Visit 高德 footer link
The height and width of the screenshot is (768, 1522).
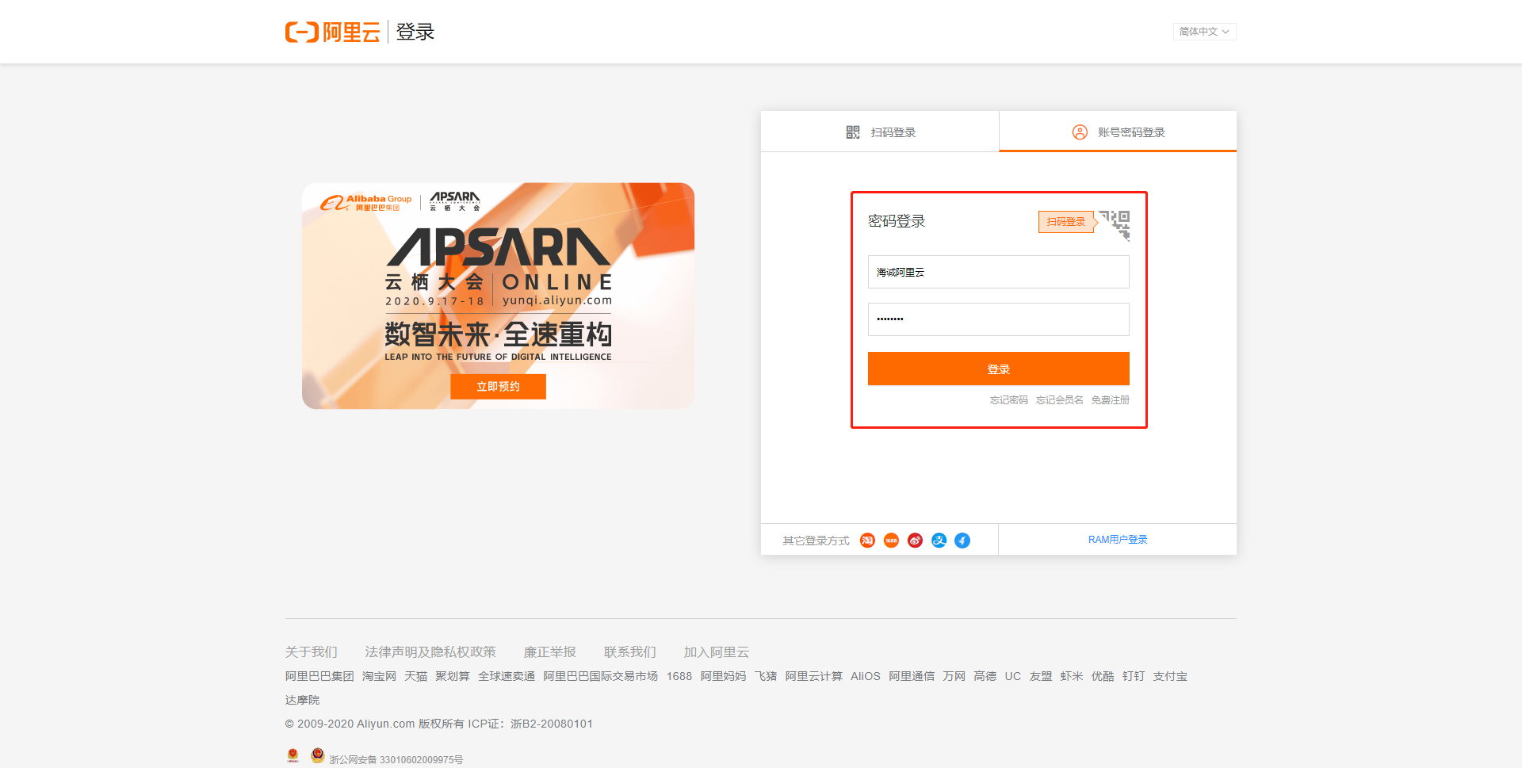pyautogui.click(x=985, y=676)
